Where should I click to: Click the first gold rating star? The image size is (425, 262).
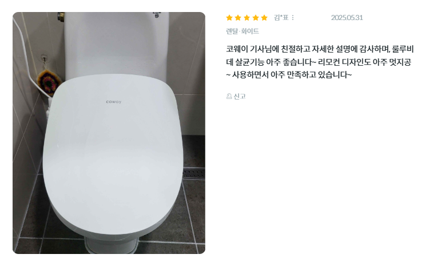pyautogui.click(x=229, y=18)
